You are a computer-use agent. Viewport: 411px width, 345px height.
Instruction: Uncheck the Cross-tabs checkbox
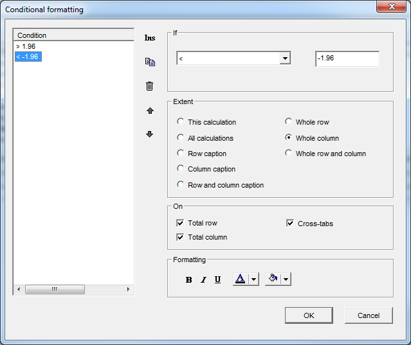[x=290, y=224]
